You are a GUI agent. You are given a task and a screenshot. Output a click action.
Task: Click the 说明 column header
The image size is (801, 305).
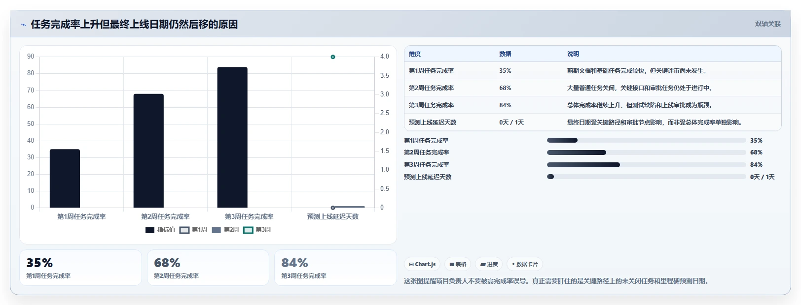pos(573,54)
